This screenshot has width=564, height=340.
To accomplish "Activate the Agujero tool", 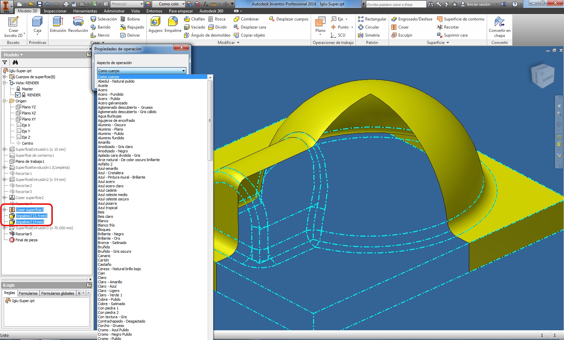I will [155, 25].
